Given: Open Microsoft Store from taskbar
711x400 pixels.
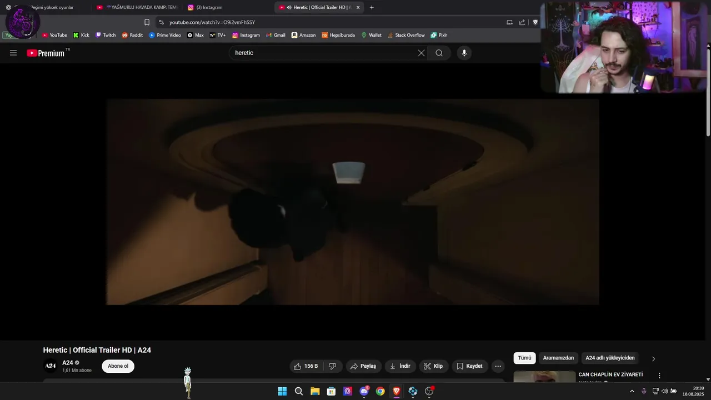Looking at the screenshot, I should [x=331, y=391].
